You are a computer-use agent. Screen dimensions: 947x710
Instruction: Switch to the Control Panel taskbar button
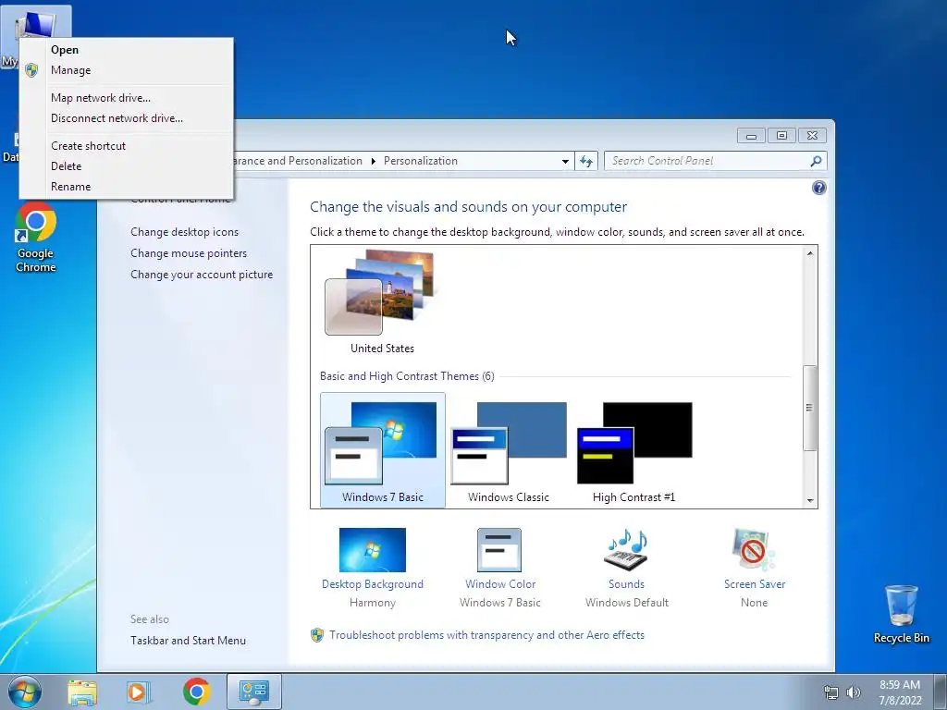254,692
